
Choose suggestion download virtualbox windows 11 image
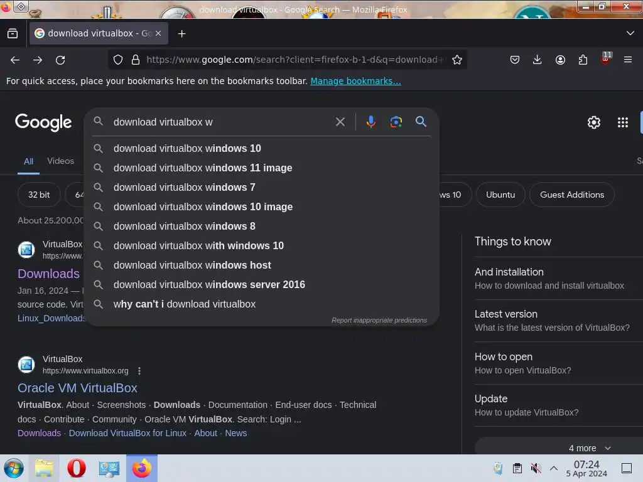pyautogui.click(x=262, y=168)
